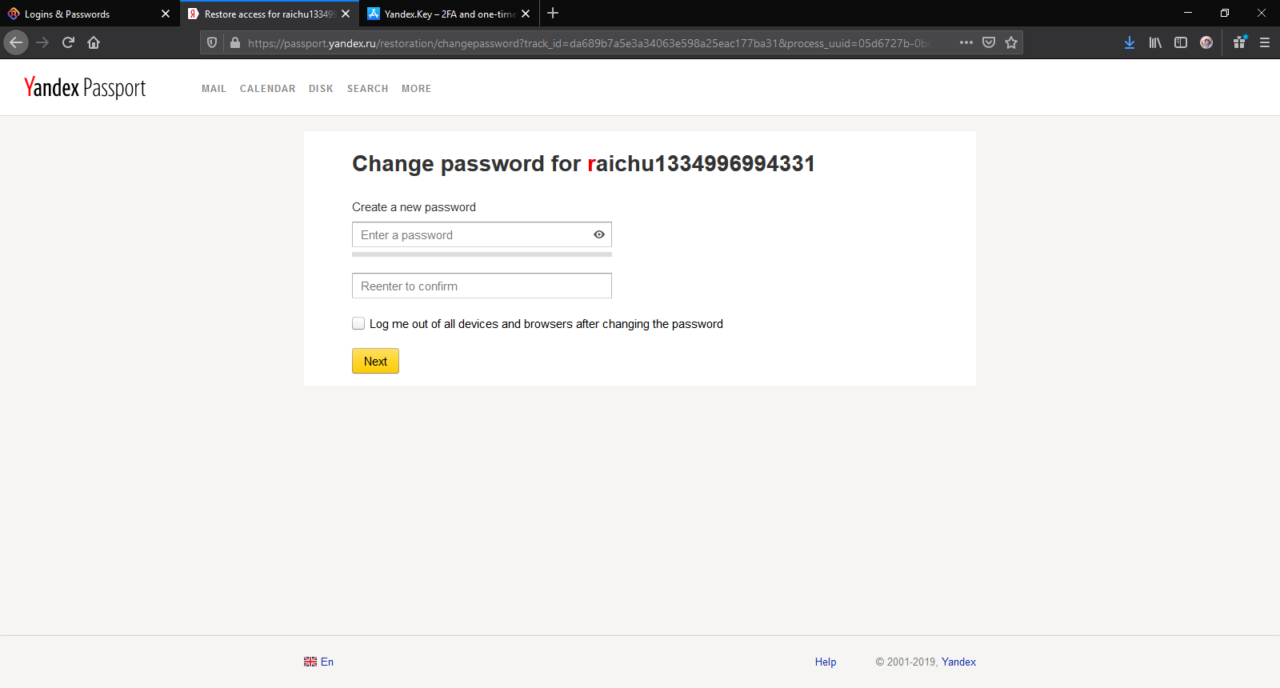Bookmark this page with star

1011,42
